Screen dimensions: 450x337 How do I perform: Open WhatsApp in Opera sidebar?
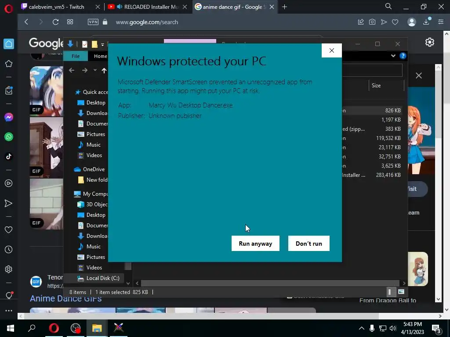tap(9, 137)
